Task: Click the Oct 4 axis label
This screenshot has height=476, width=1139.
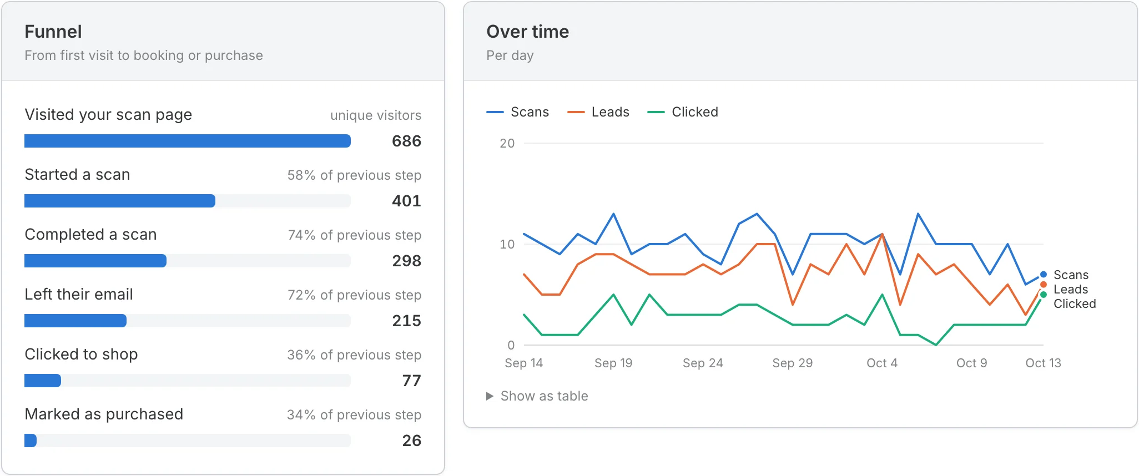Action: [882, 363]
